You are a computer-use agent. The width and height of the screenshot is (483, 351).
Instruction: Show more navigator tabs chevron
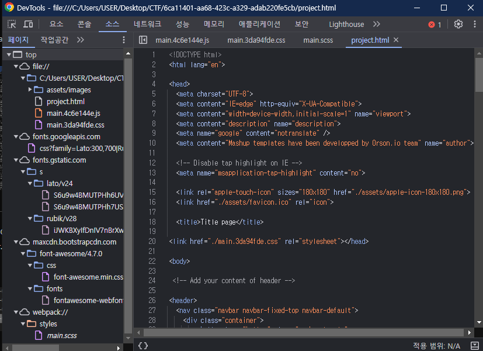(x=81, y=40)
